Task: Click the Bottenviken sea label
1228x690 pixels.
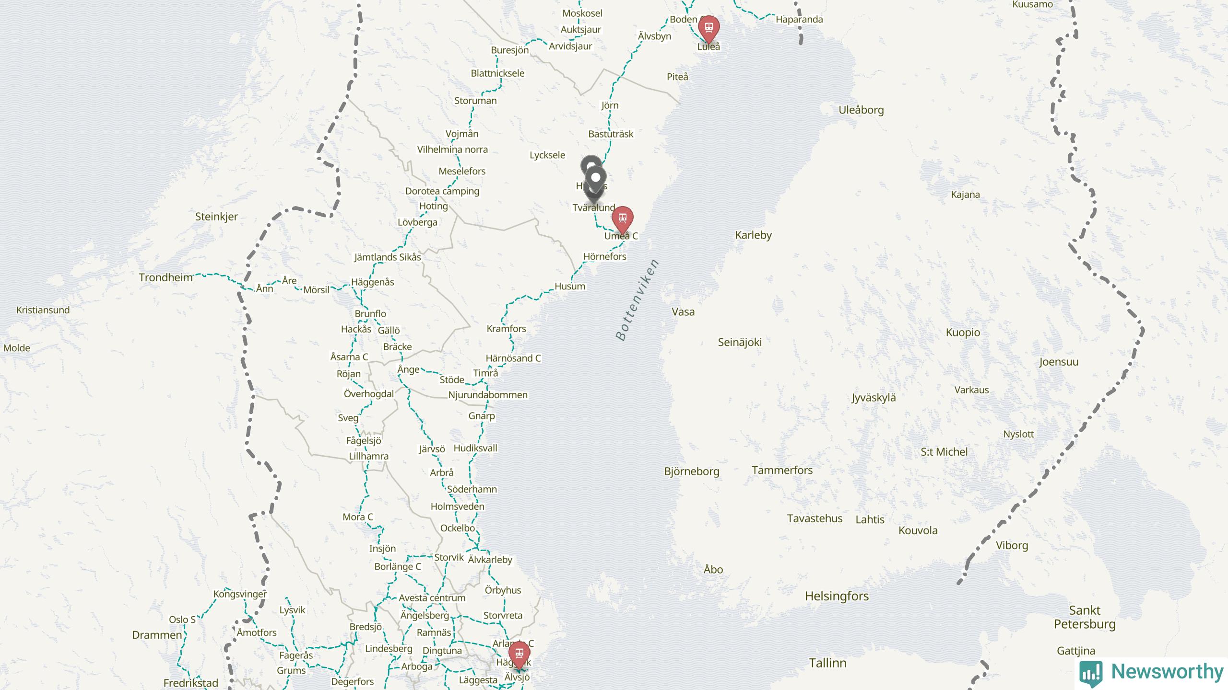Action: [x=638, y=299]
